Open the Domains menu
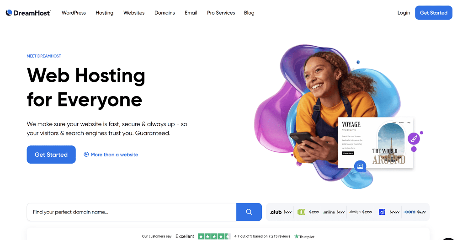Viewport: 457px width, 240px height. pos(165,13)
